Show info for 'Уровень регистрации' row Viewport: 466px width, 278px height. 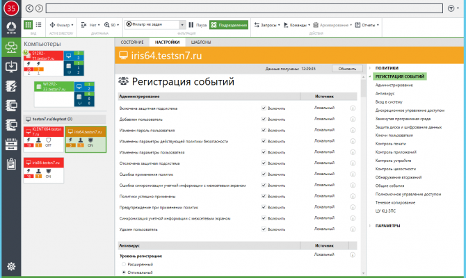pos(353,255)
